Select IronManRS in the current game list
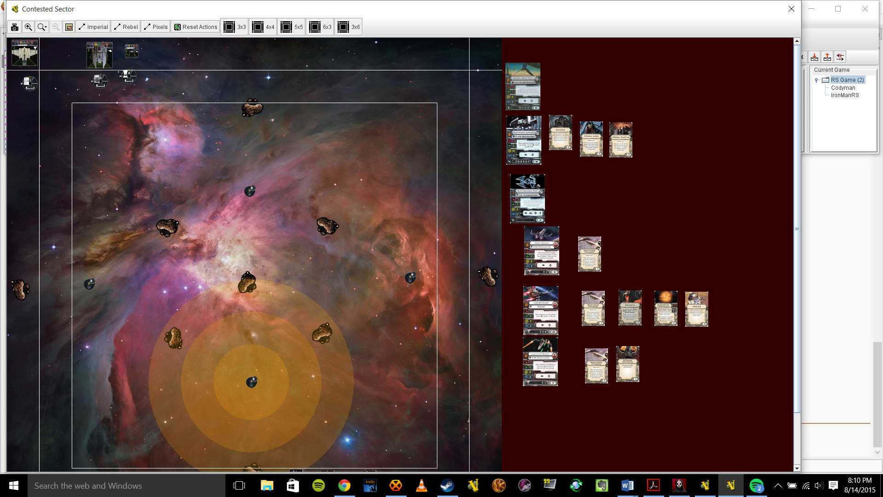 (844, 95)
